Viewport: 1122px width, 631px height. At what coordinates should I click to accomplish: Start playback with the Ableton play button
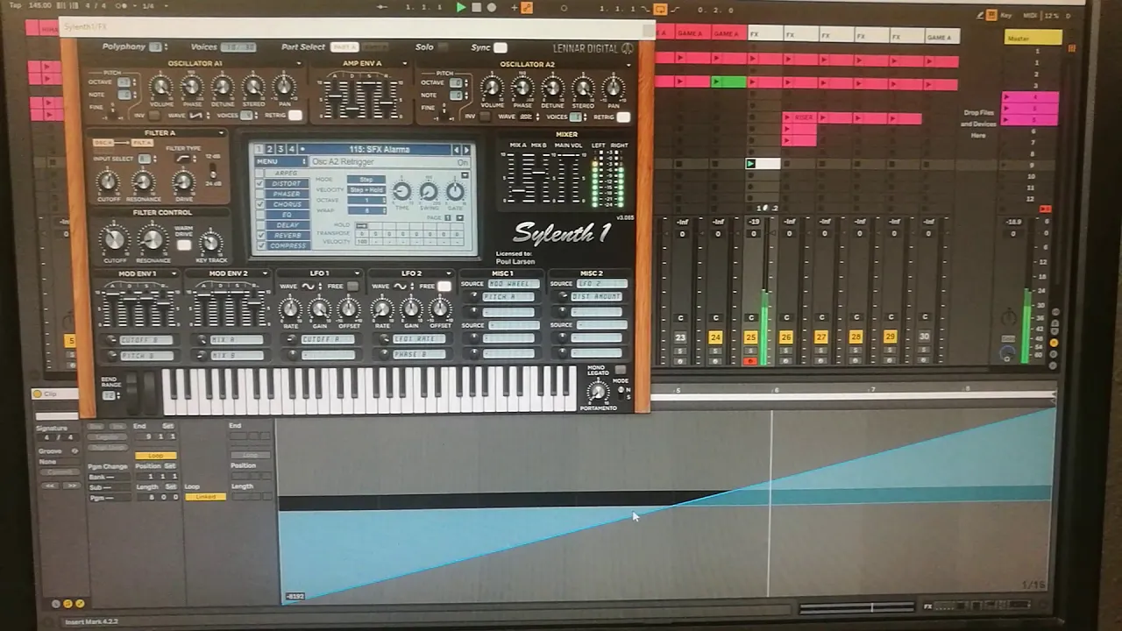pyautogui.click(x=461, y=7)
